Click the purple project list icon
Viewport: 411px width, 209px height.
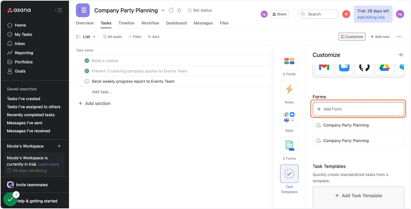click(x=83, y=10)
